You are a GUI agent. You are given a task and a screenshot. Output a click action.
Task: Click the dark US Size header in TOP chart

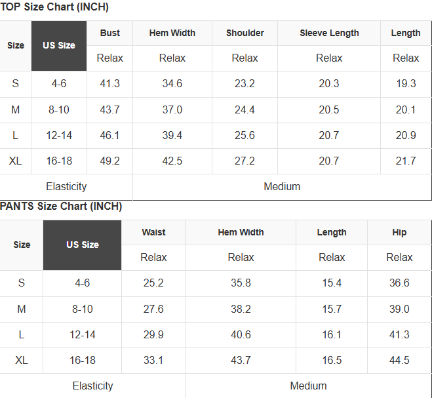(x=59, y=46)
